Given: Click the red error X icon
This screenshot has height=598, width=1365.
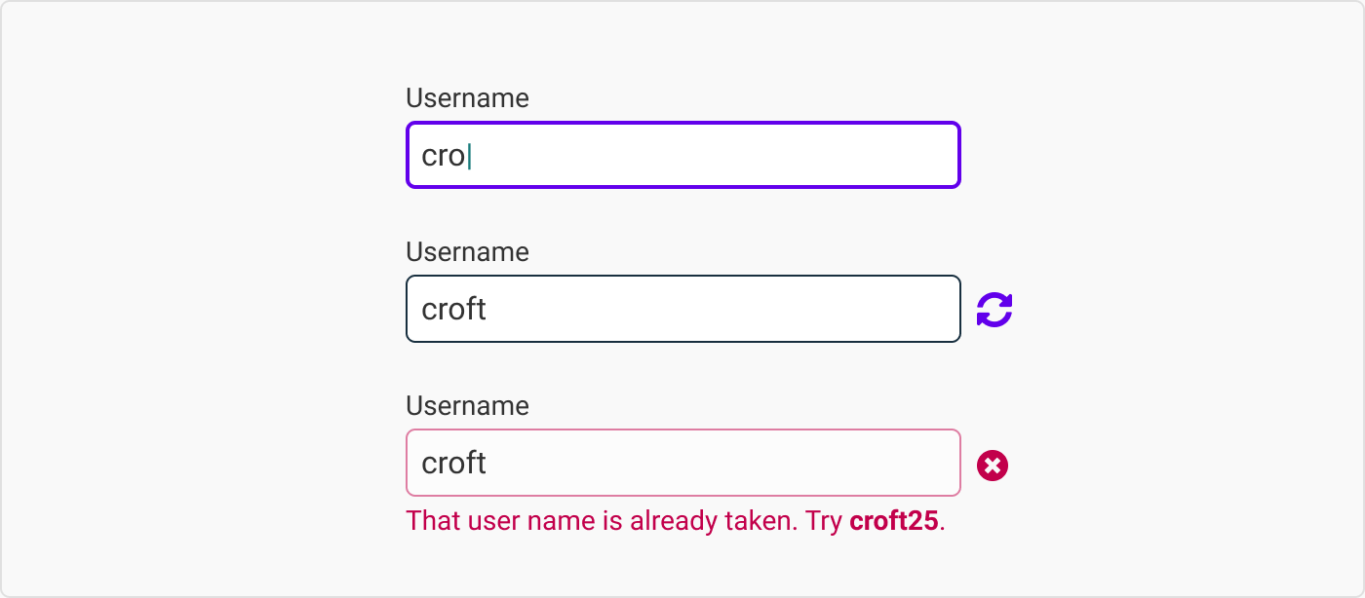Looking at the screenshot, I should [993, 466].
